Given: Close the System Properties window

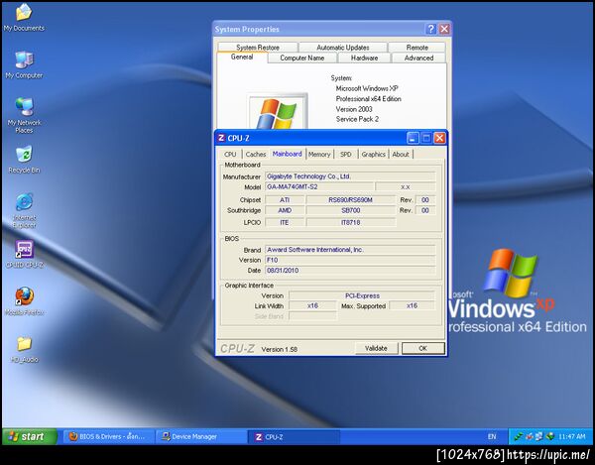Looking at the screenshot, I should 444,29.
